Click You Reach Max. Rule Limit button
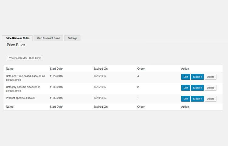Screen dimensions: 228x146 click(25, 58)
